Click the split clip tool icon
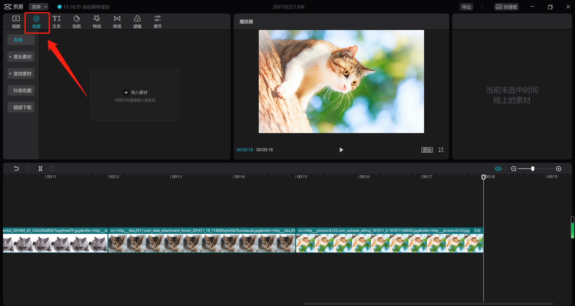This screenshot has width=575, height=306. click(40, 168)
